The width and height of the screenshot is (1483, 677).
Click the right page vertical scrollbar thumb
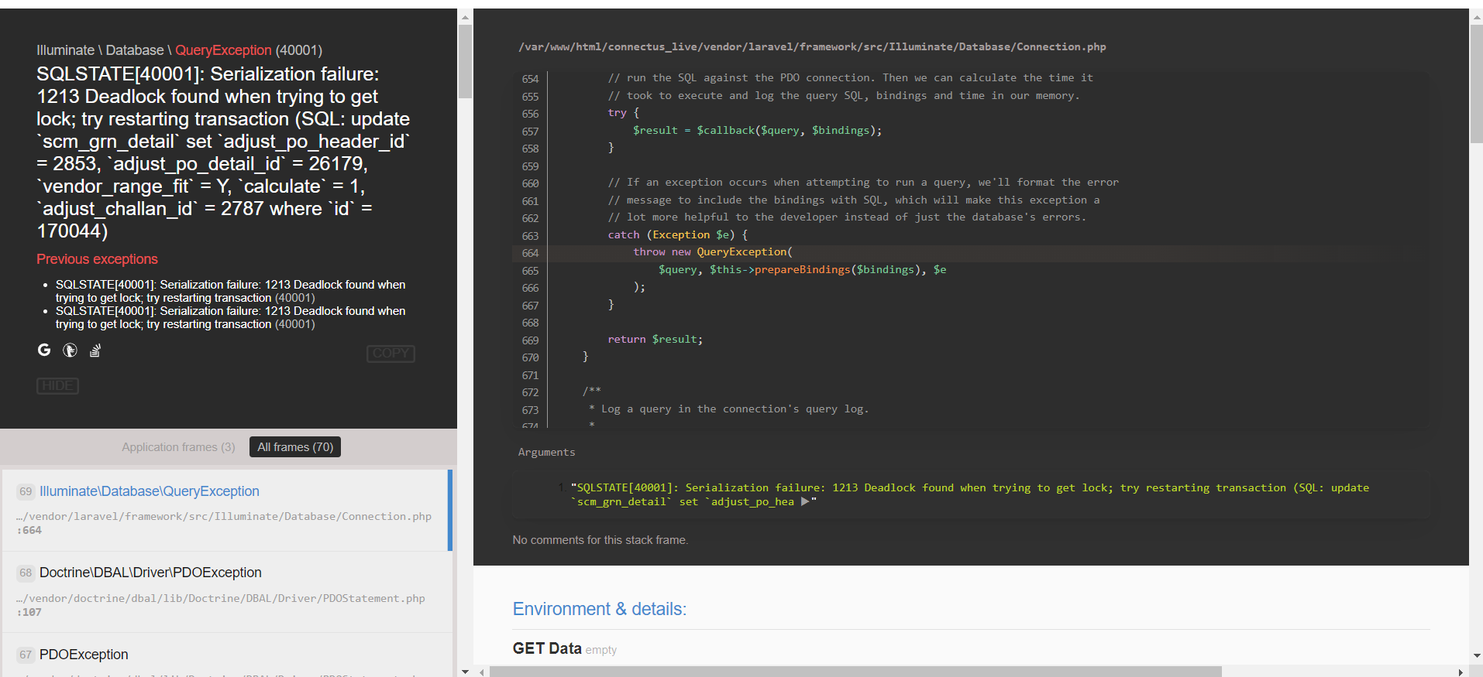1476,84
